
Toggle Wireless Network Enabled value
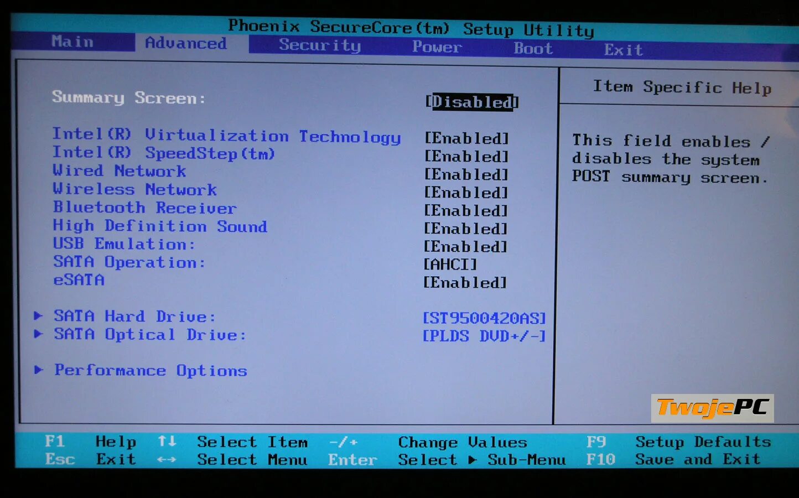coord(466,193)
